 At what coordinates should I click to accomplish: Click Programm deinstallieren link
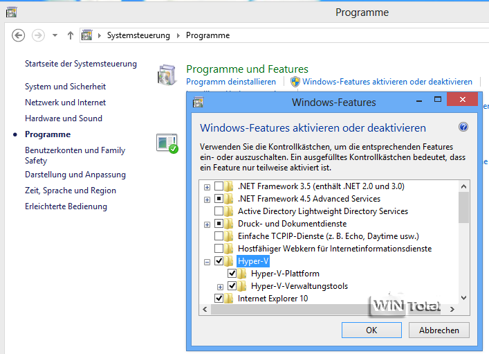pyautogui.click(x=231, y=82)
